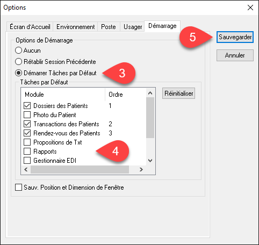Open the Écran d'Accueil tab
The width and height of the screenshot is (259, 245).
pos(30,27)
